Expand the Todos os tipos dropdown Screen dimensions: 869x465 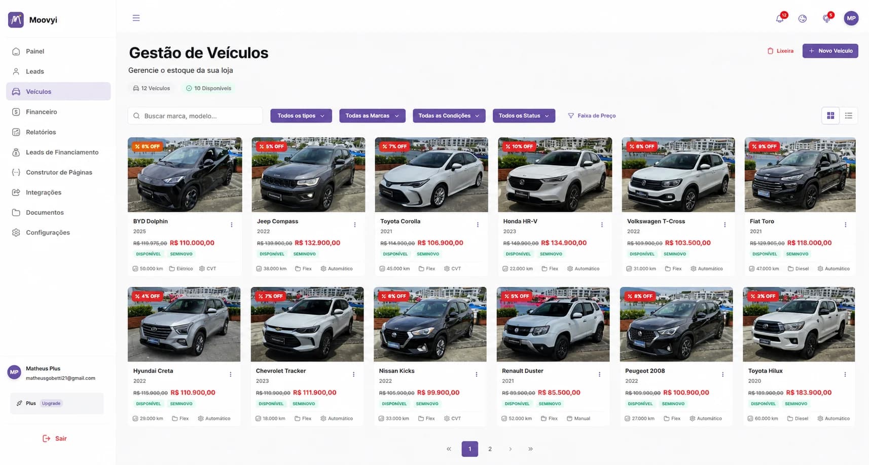click(301, 116)
